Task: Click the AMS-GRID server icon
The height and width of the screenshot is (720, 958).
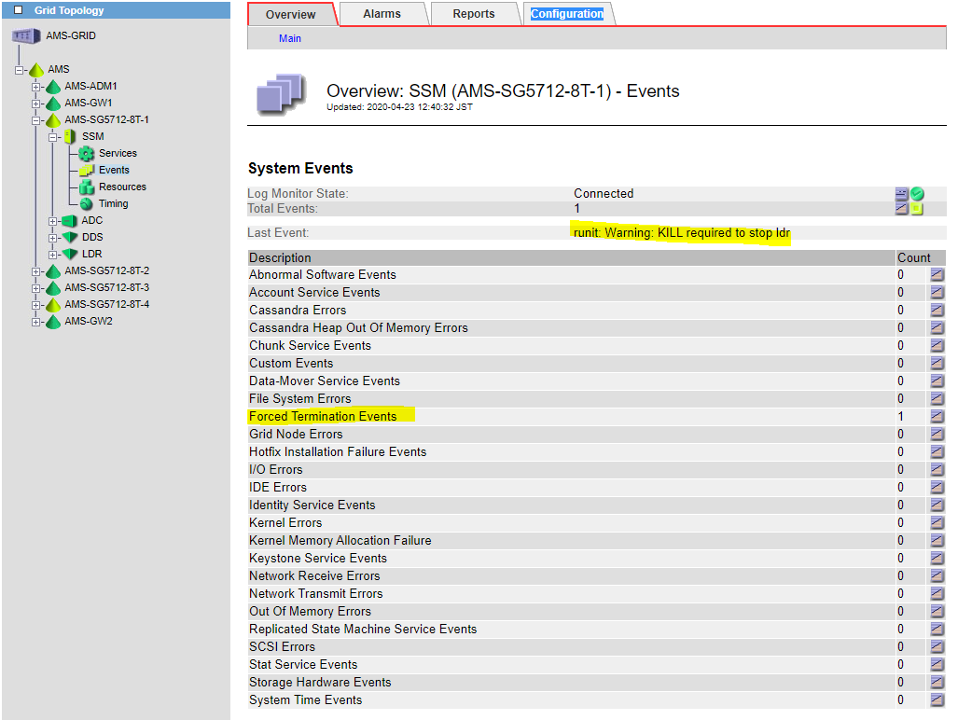Action: coord(25,36)
